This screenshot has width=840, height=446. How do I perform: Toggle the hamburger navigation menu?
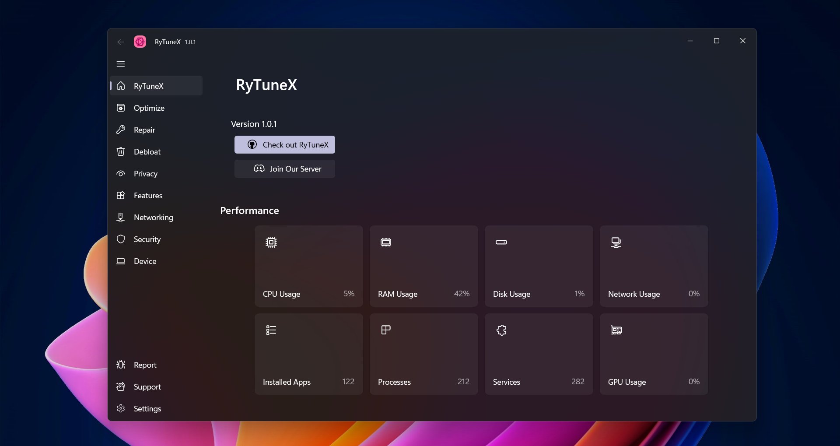[x=121, y=64]
